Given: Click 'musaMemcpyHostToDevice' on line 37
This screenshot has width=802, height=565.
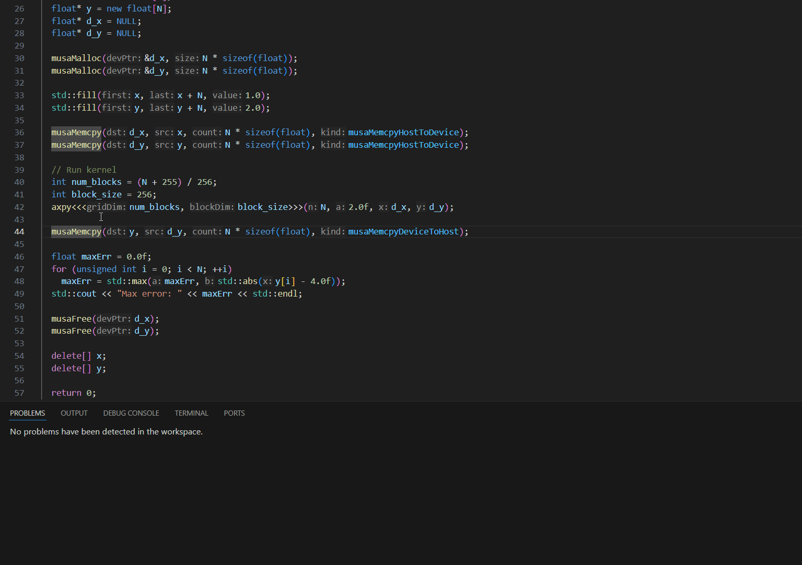Looking at the screenshot, I should coord(403,145).
